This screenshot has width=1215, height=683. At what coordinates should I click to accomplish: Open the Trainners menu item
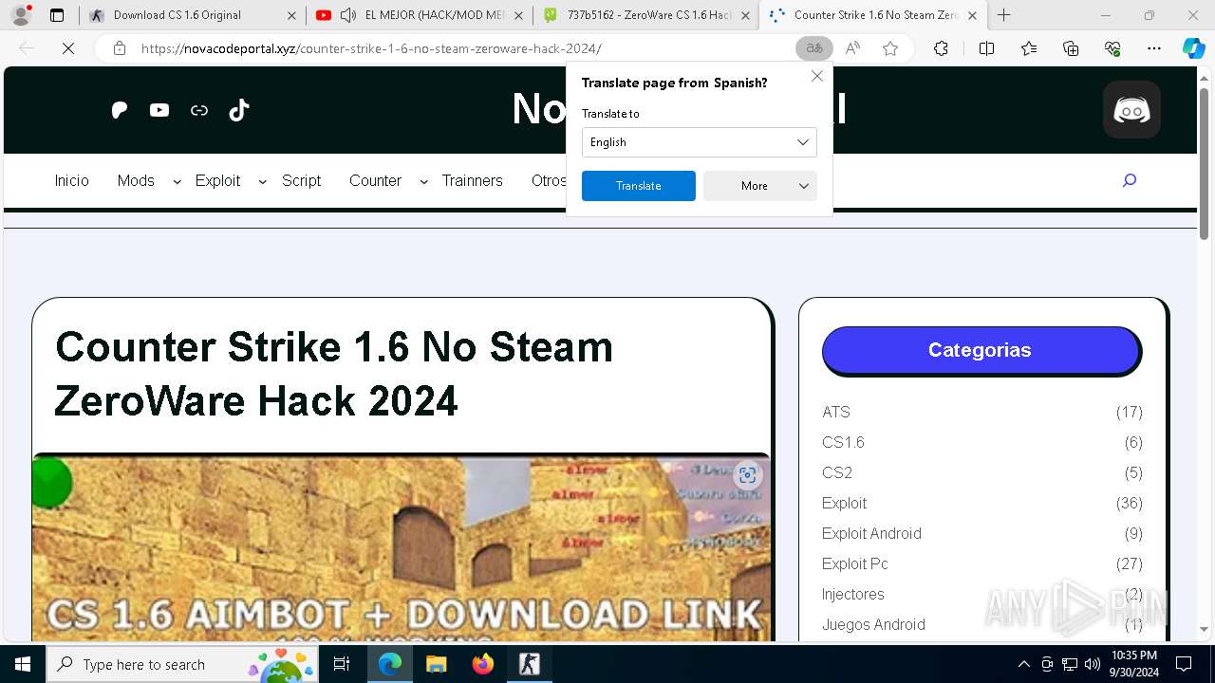(x=472, y=180)
